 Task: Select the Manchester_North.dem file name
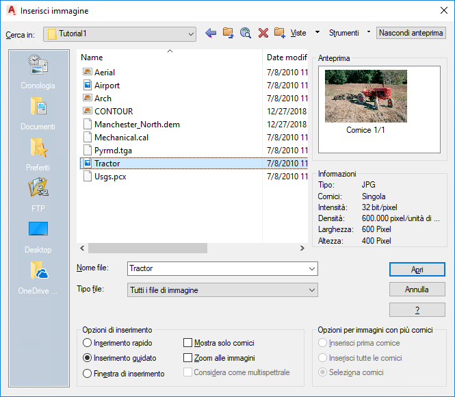tap(137, 125)
